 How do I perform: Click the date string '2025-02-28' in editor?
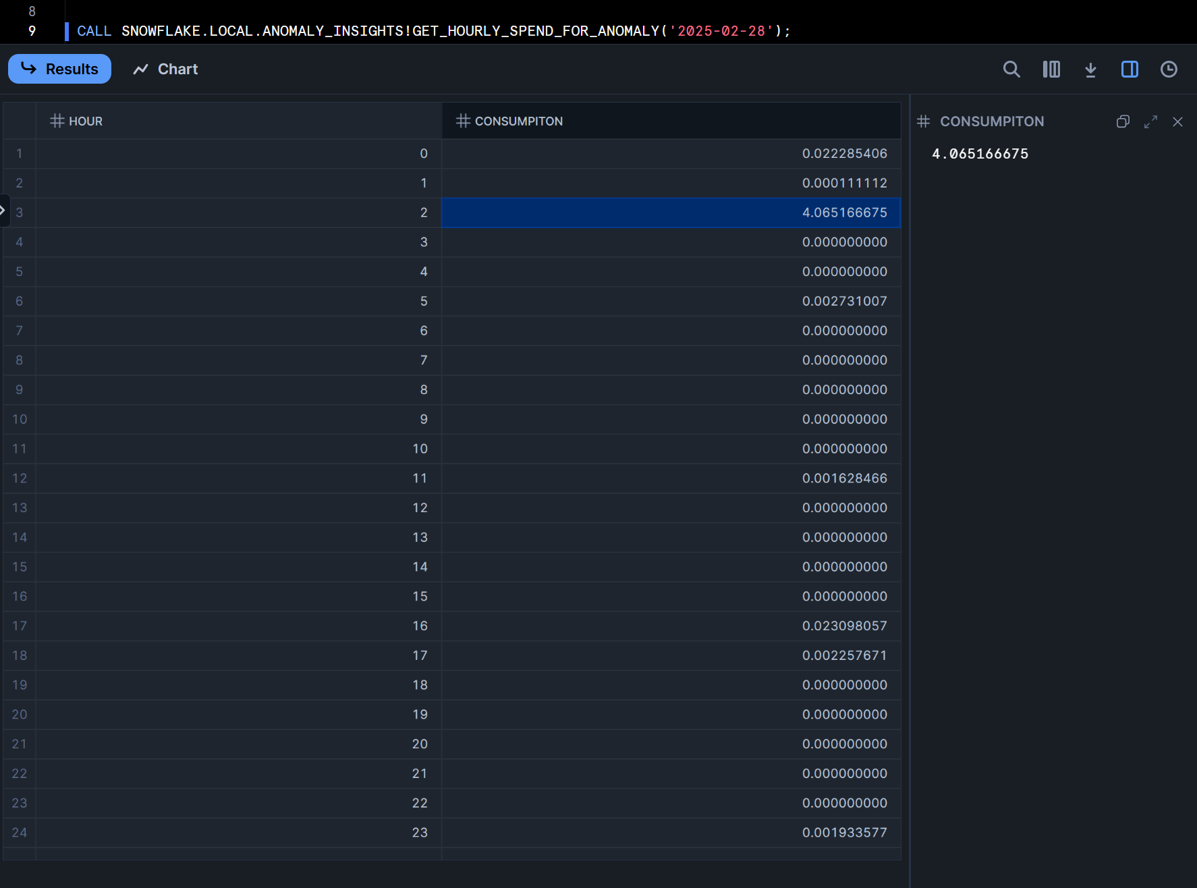[x=721, y=31]
